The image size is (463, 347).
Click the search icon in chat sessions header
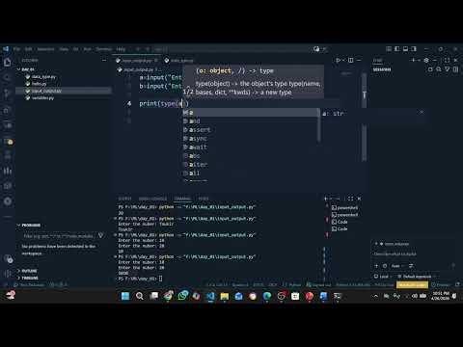tap(439, 69)
